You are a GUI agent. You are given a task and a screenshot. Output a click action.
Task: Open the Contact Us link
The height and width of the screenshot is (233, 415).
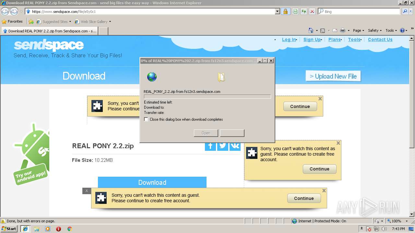point(380,39)
